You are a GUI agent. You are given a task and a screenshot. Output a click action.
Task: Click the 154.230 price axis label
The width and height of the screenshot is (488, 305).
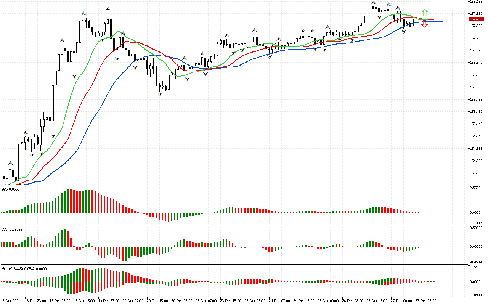pos(477,161)
